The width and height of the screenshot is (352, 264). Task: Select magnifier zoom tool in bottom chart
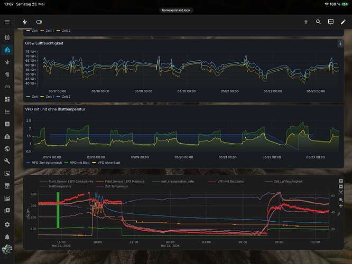pos(341,200)
